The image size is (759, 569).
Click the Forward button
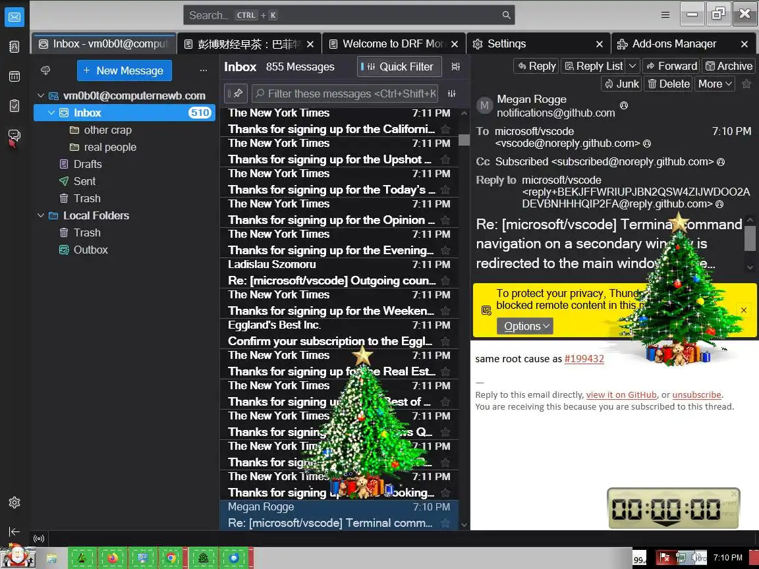click(x=671, y=66)
